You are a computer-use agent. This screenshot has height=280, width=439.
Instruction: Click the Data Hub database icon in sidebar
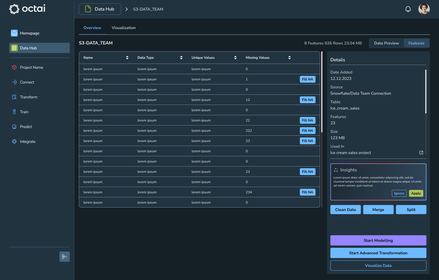point(14,48)
